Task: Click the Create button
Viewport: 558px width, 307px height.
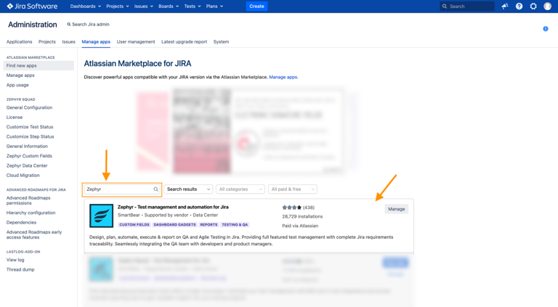Action: pyautogui.click(x=256, y=6)
